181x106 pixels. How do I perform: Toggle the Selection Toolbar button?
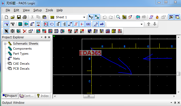click(x=91, y=17)
